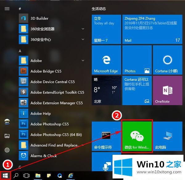Screen dimensions: 185x180
Task: Open Sticky Notes on taskbar
Action: [x=49, y=176]
